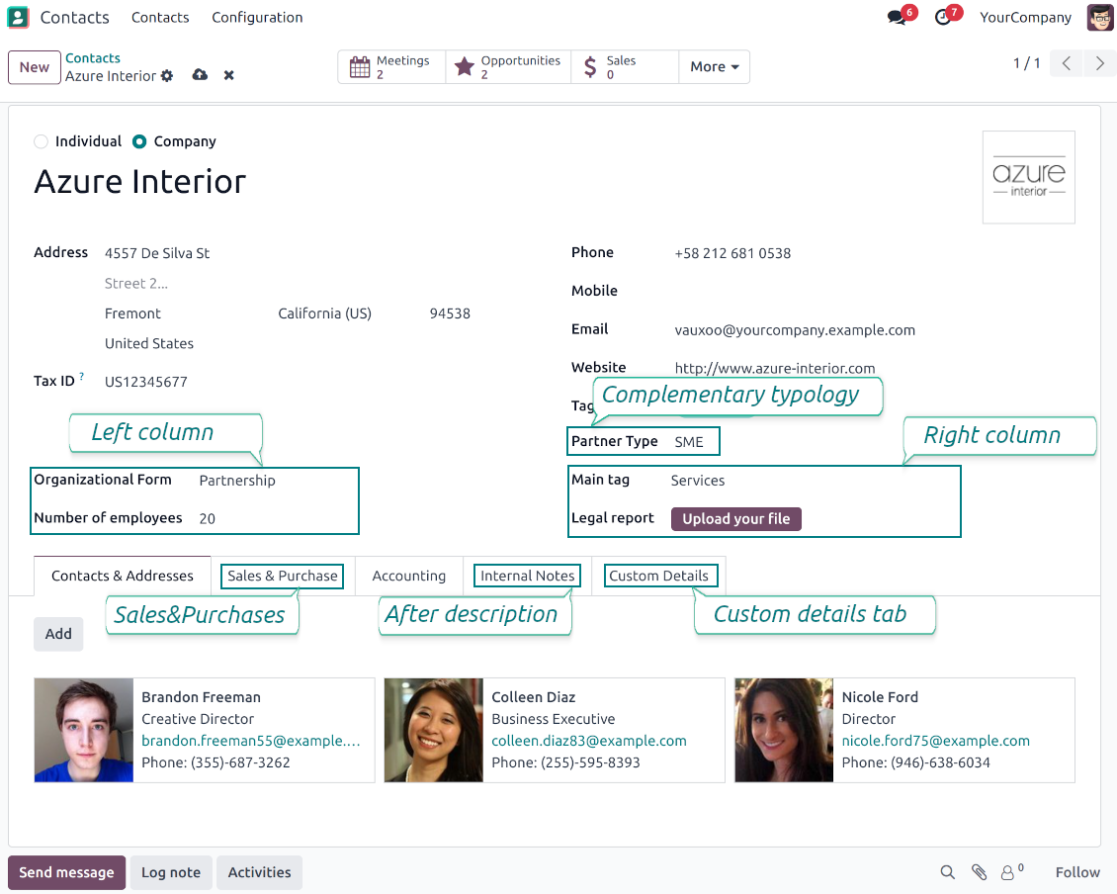
Task: Click colleen.diaz83@example.com email link
Action: (589, 742)
